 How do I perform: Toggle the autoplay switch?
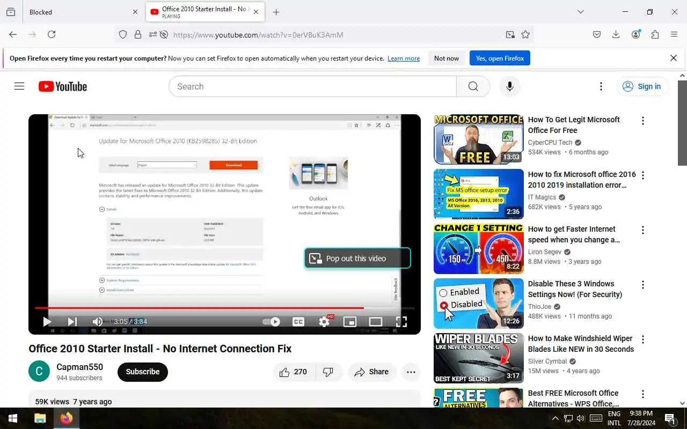pos(271,322)
